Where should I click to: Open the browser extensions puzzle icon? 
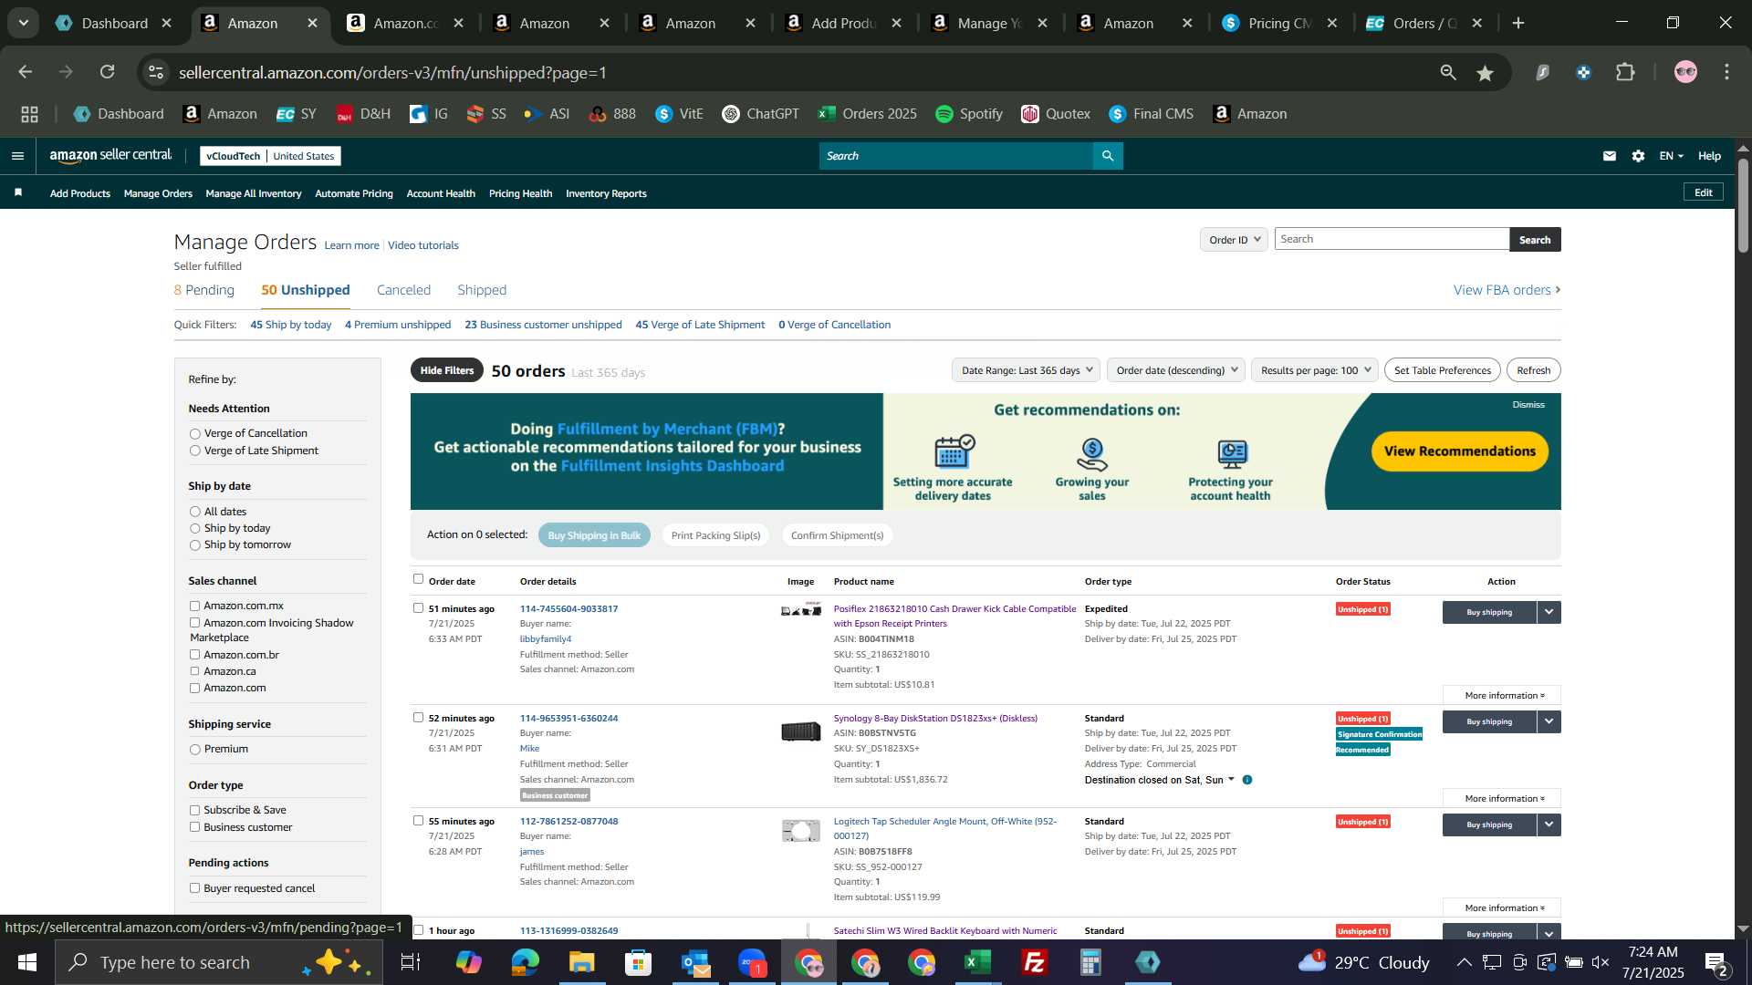pyautogui.click(x=1625, y=72)
